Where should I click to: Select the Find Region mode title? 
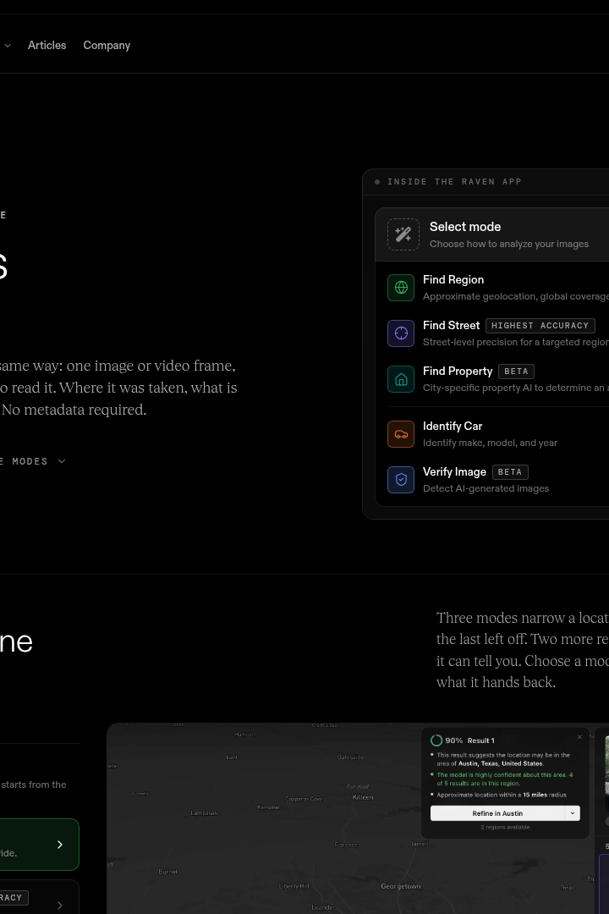(x=453, y=280)
